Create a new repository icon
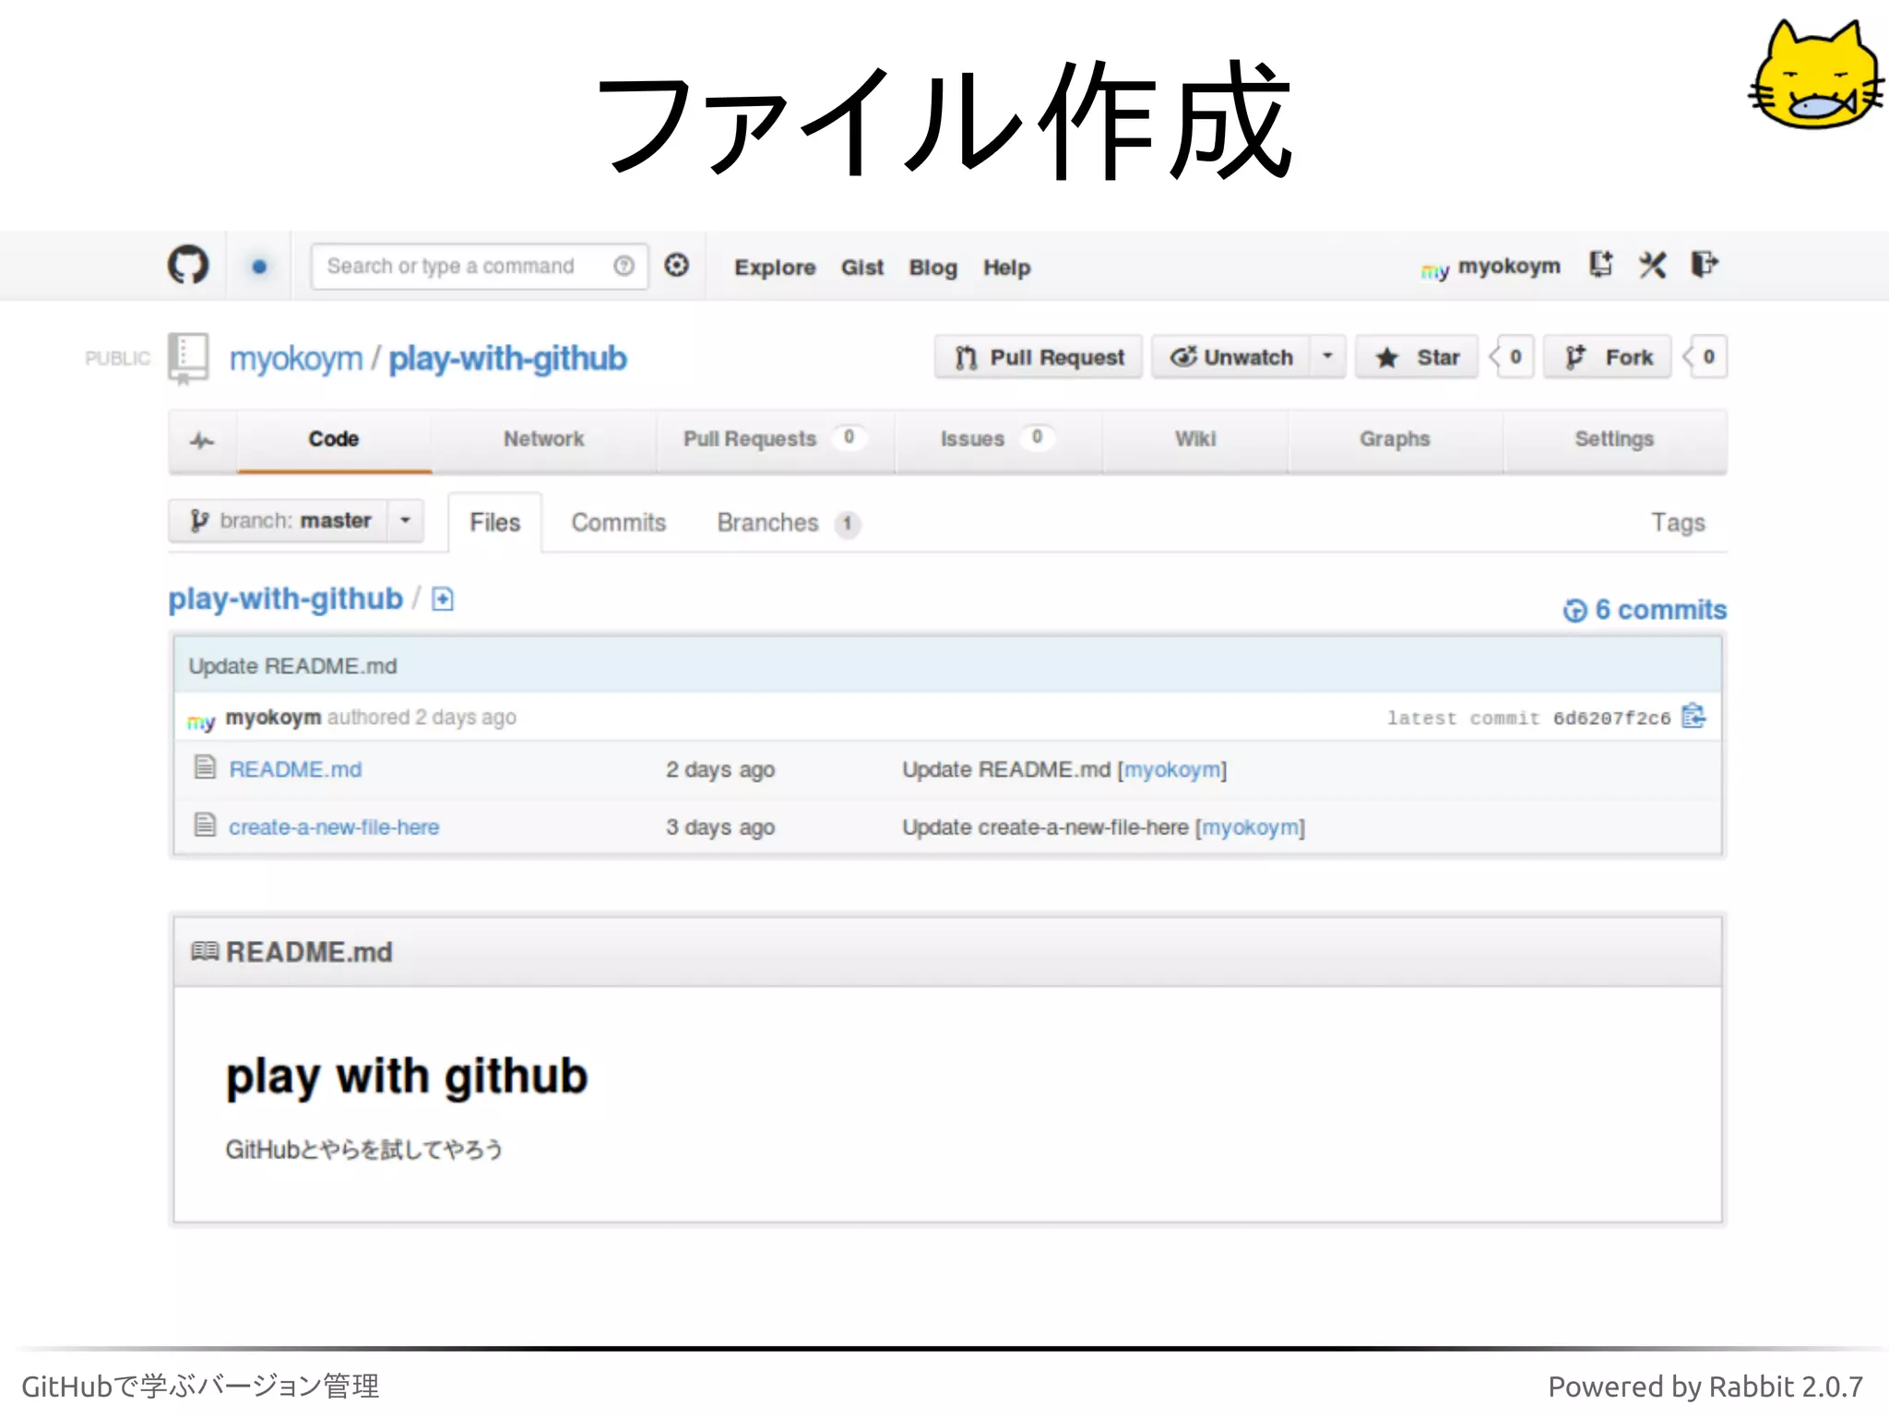The height and width of the screenshot is (1417, 1889). pyautogui.click(x=1601, y=265)
